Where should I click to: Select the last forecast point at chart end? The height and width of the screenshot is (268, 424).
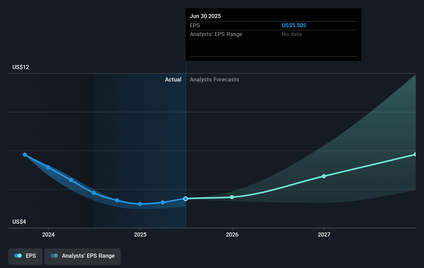[x=415, y=154]
